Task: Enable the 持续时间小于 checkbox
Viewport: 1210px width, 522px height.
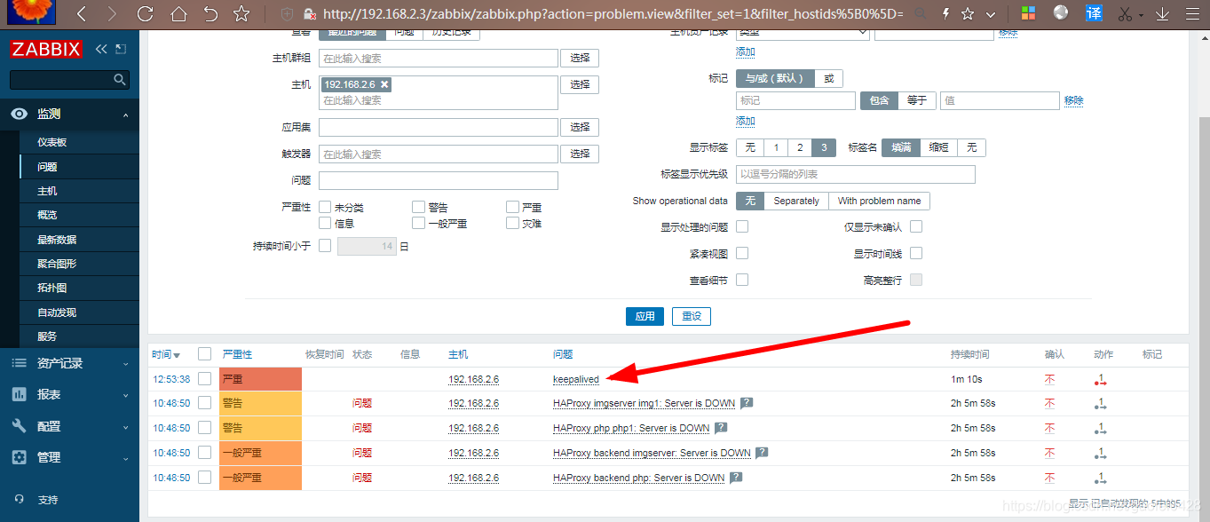Action: [x=325, y=245]
